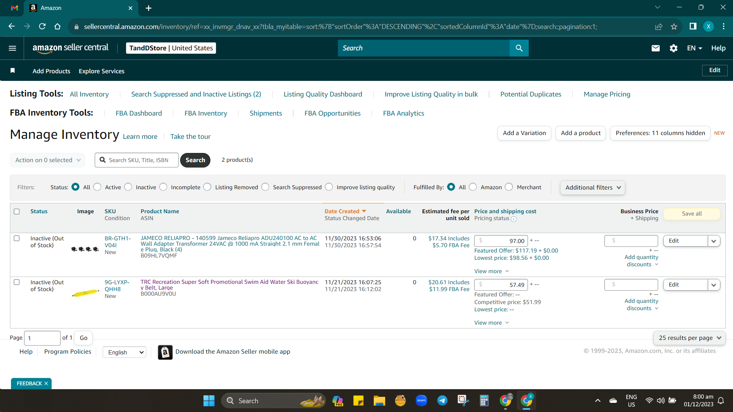
Task: Open Search Suppressed and Inactive Listings
Action: (196, 94)
